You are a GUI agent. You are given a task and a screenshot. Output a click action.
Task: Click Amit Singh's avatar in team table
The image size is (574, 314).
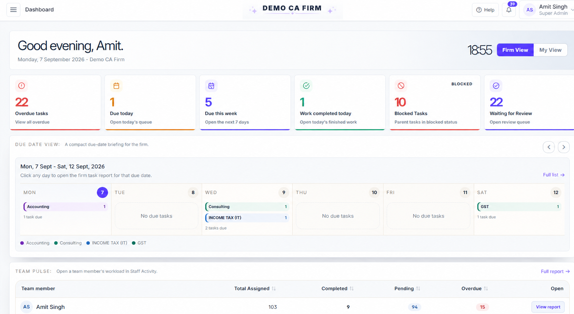26,307
